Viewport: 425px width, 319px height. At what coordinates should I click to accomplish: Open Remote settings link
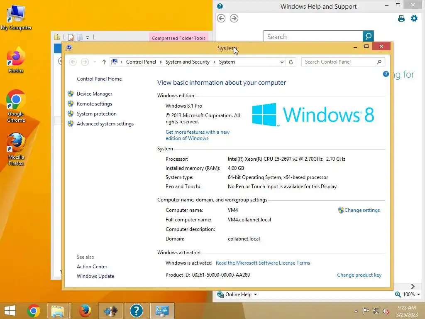coord(94,104)
